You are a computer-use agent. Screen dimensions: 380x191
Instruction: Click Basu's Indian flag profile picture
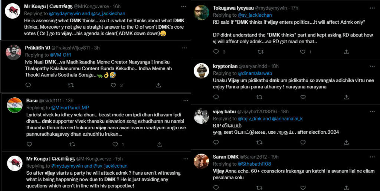pyautogui.click(x=15, y=105)
